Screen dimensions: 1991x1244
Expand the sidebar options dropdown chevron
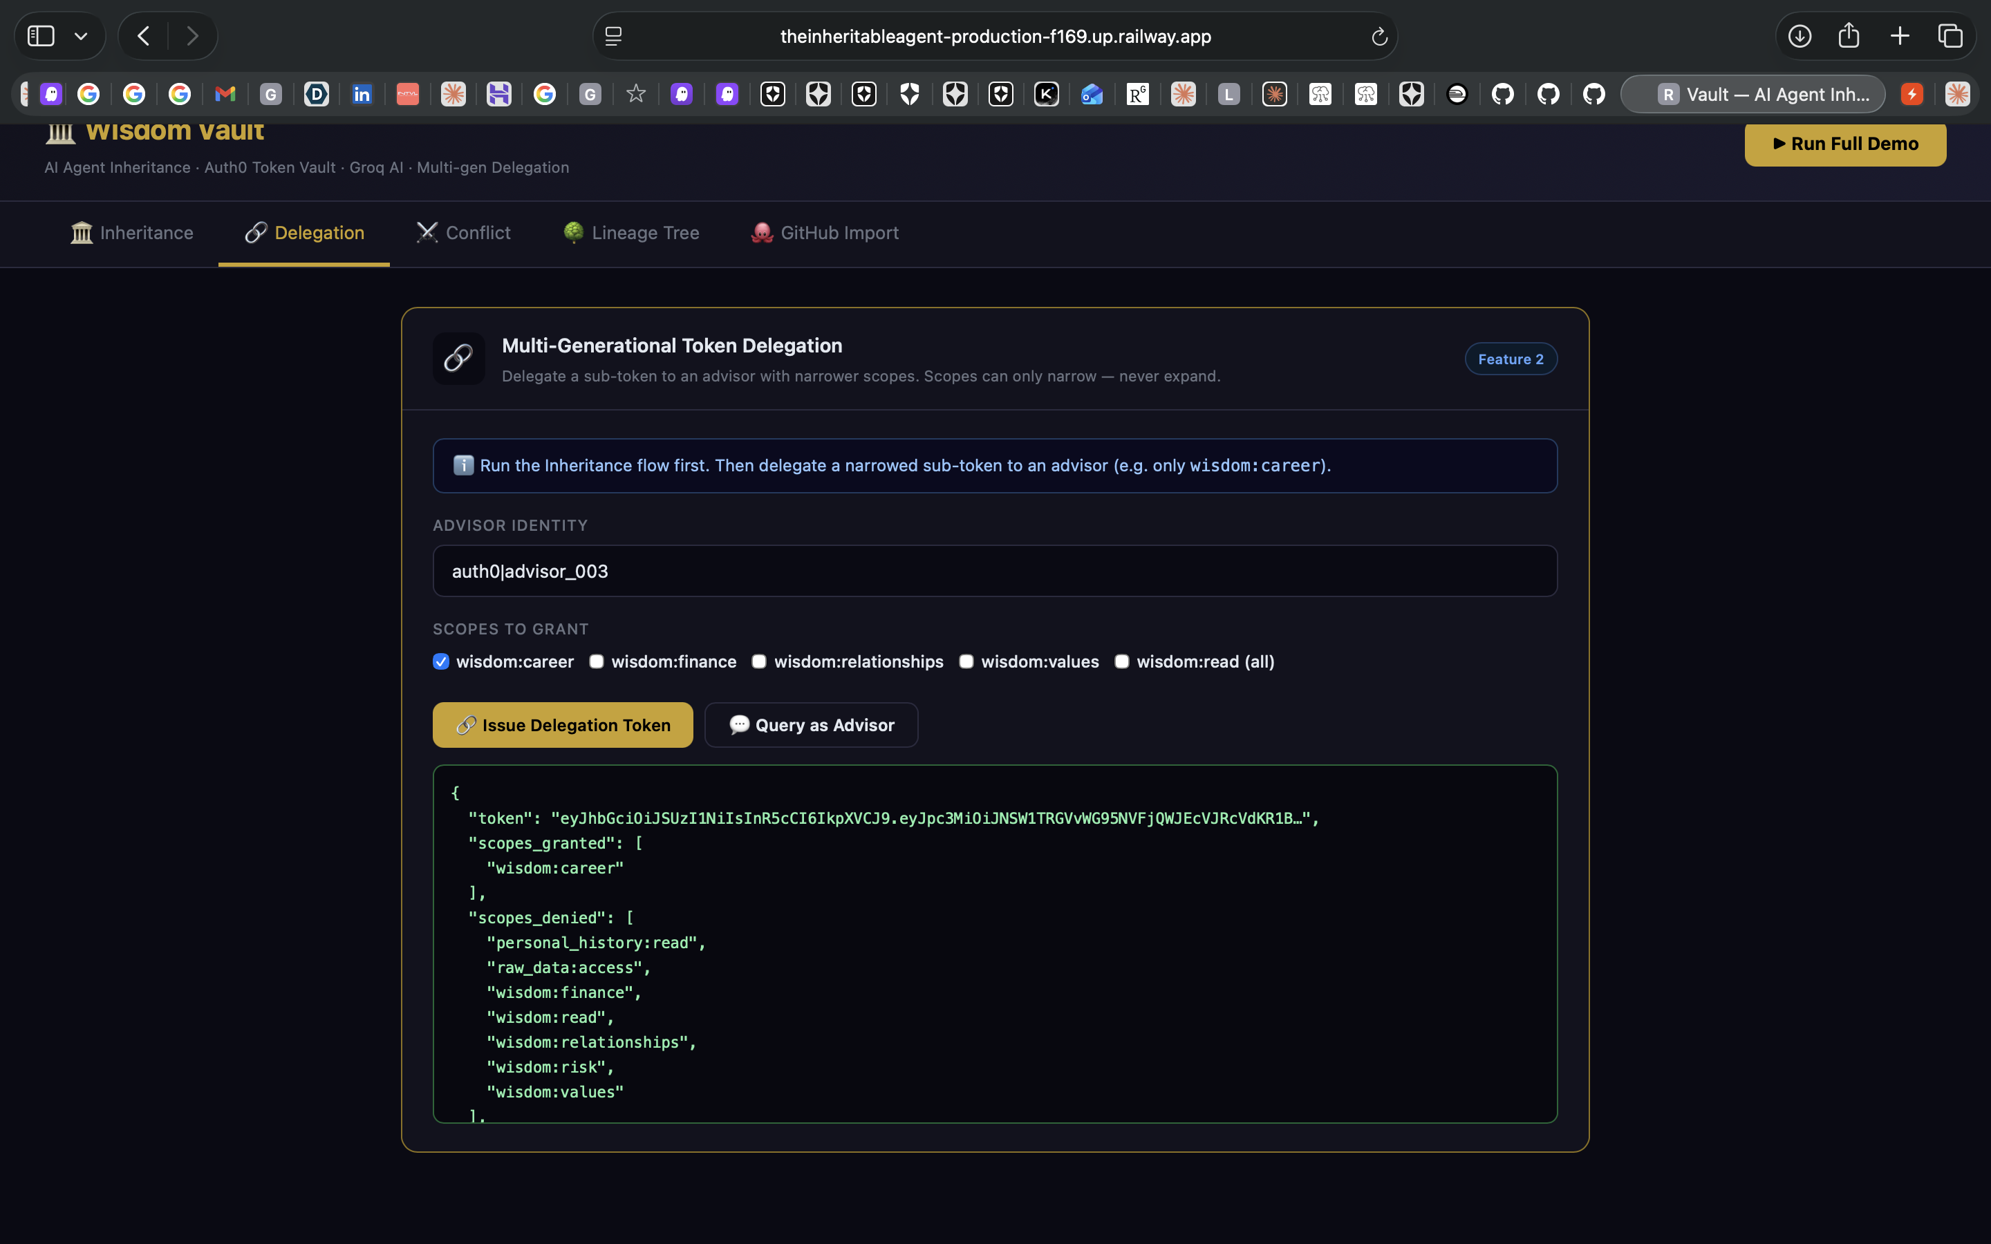(81, 36)
